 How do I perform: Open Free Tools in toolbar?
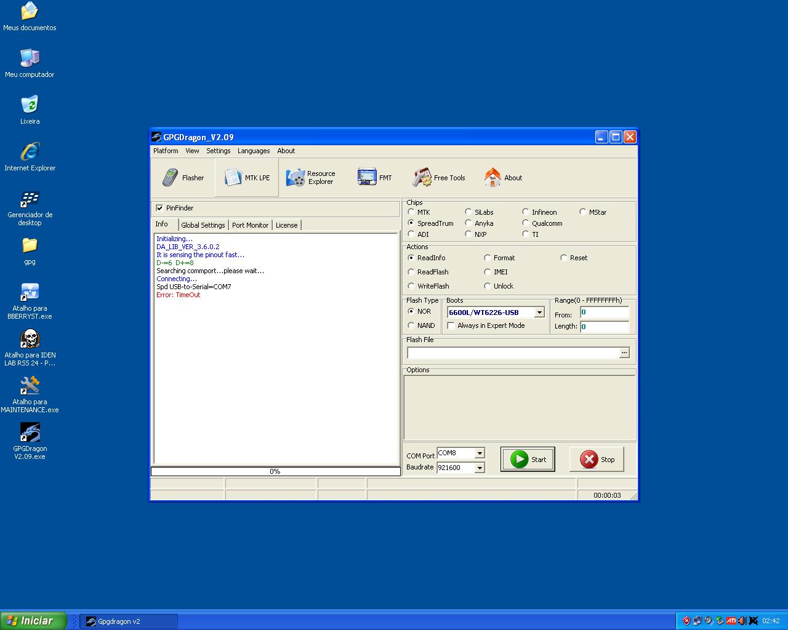tap(438, 178)
